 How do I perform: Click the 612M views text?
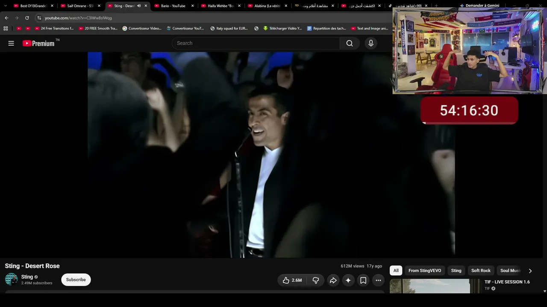(x=353, y=266)
